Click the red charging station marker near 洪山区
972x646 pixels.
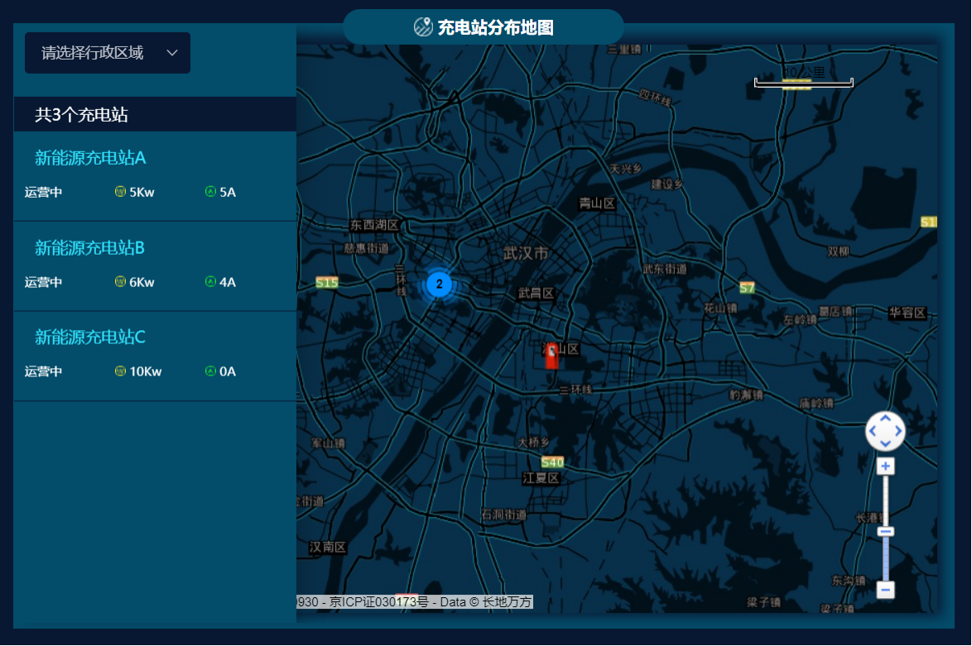[x=550, y=356]
